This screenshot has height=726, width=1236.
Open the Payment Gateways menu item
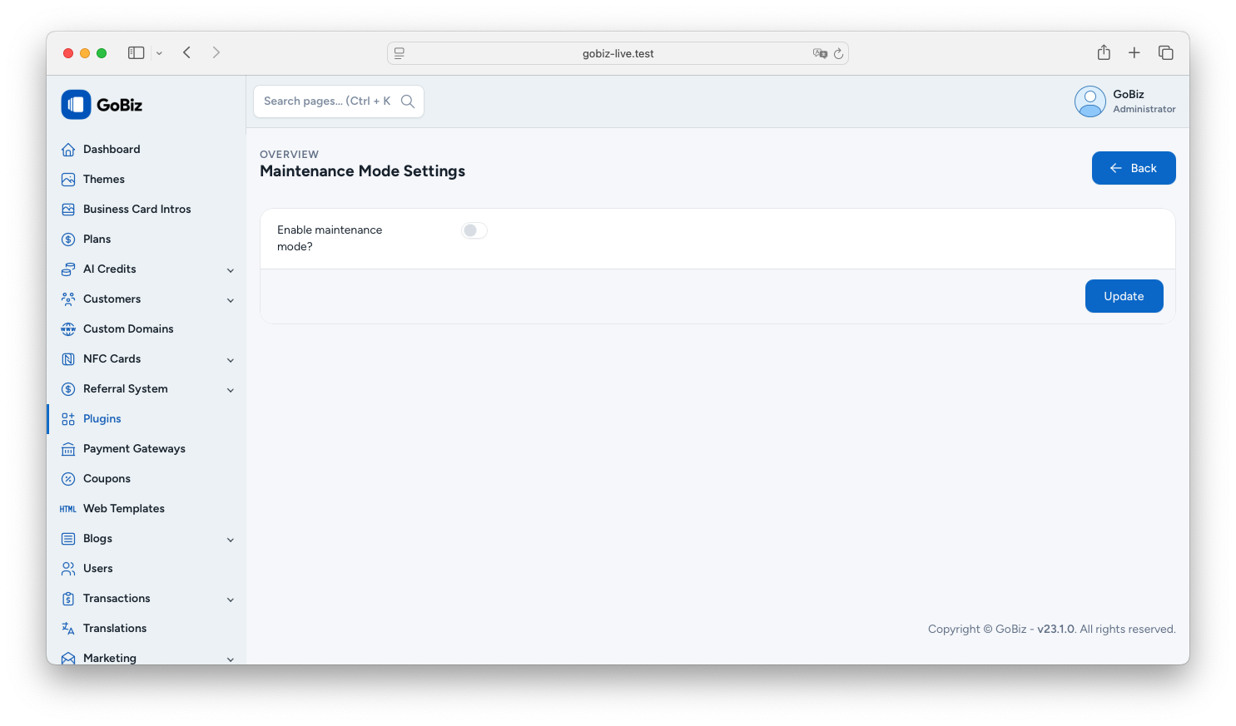(146, 449)
